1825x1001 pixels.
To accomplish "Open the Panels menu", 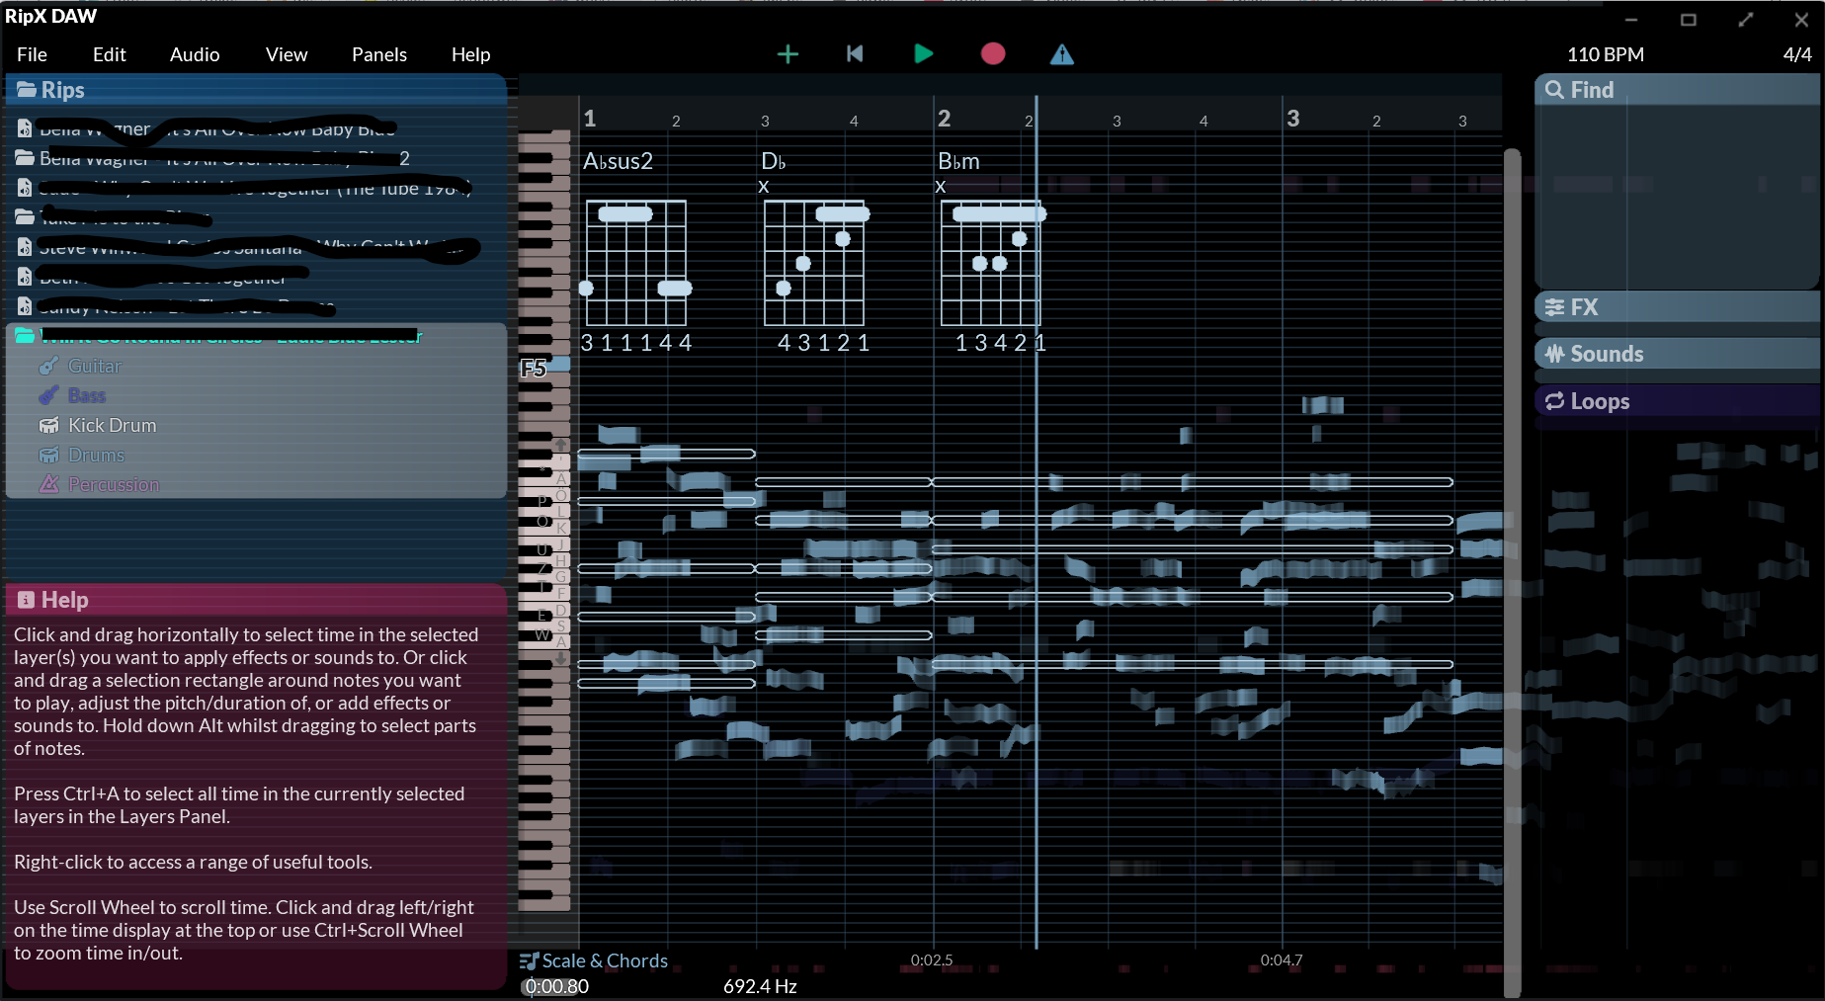I will click(378, 55).
